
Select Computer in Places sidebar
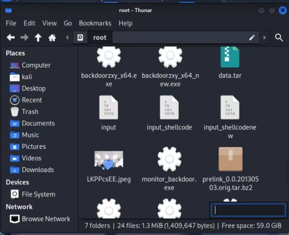[x=30, y=65]
